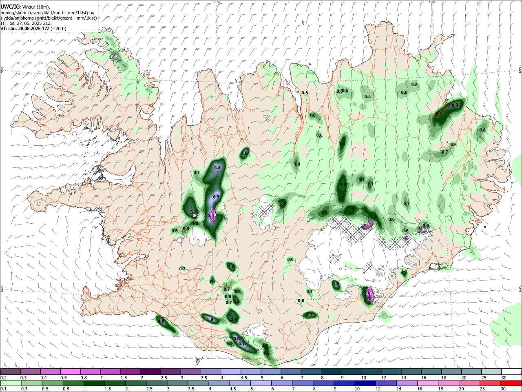Click the '2.0' value in the northeast rain band
Screen dimensions: 522x392
click(439, 114)
